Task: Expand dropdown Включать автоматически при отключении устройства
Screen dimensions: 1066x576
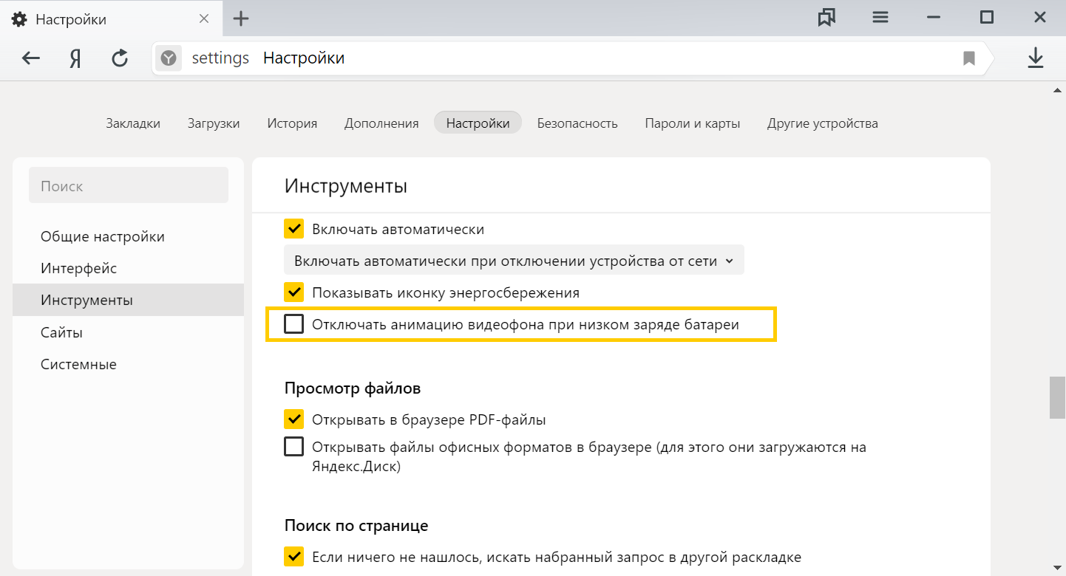Action: pyautogui.click(x=514, y=261)
